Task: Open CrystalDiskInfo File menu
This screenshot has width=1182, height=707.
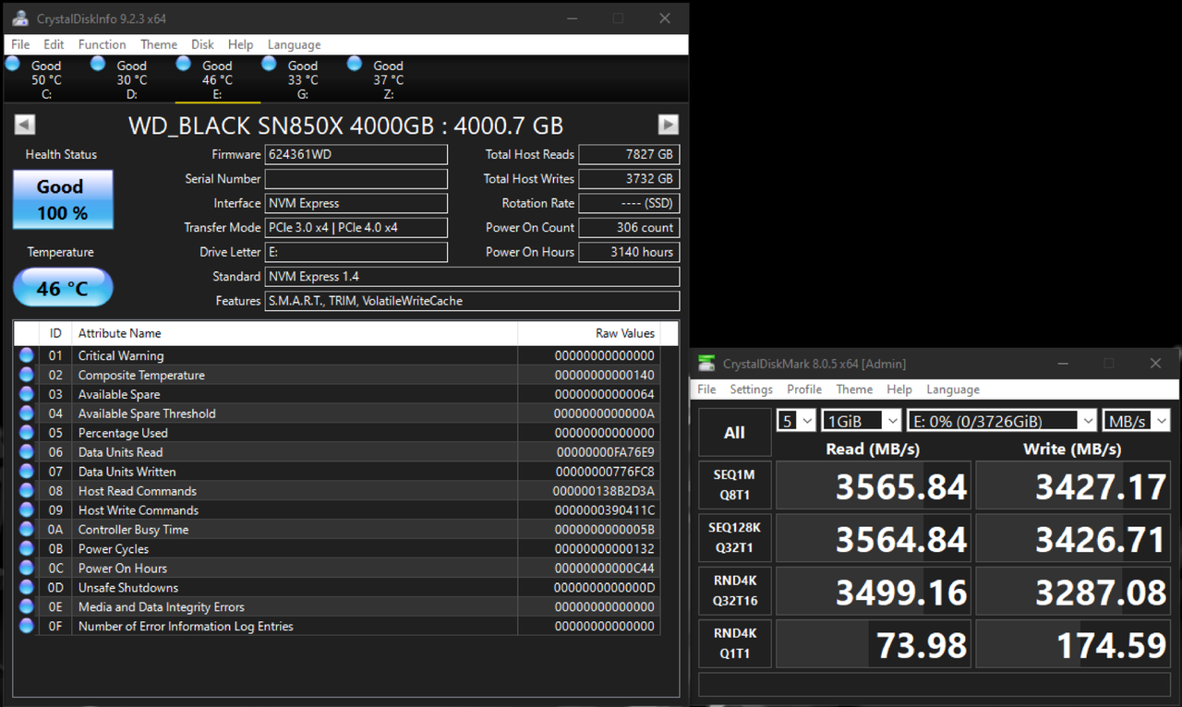Action: tap(20, 44)
